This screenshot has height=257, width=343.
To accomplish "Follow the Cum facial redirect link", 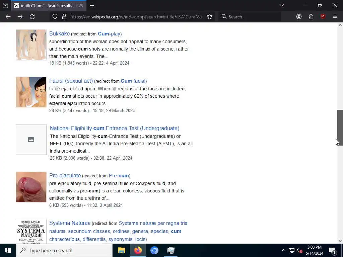I will pyautogui.click(x=133, y=81).
